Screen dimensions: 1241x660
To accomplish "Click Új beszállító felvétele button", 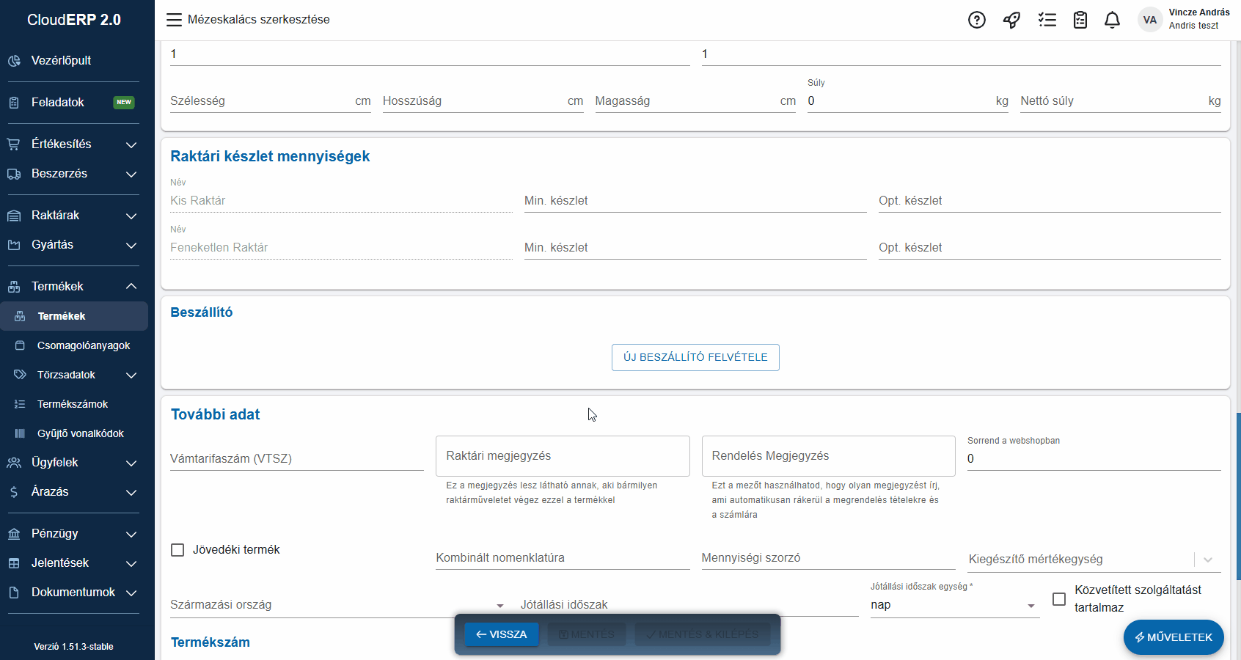I will click(695, 357).
